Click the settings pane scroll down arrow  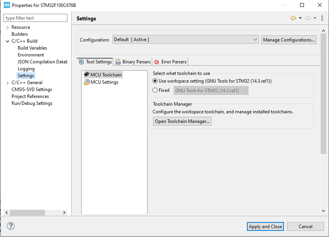pyautogui.click(x=323, y=211)
